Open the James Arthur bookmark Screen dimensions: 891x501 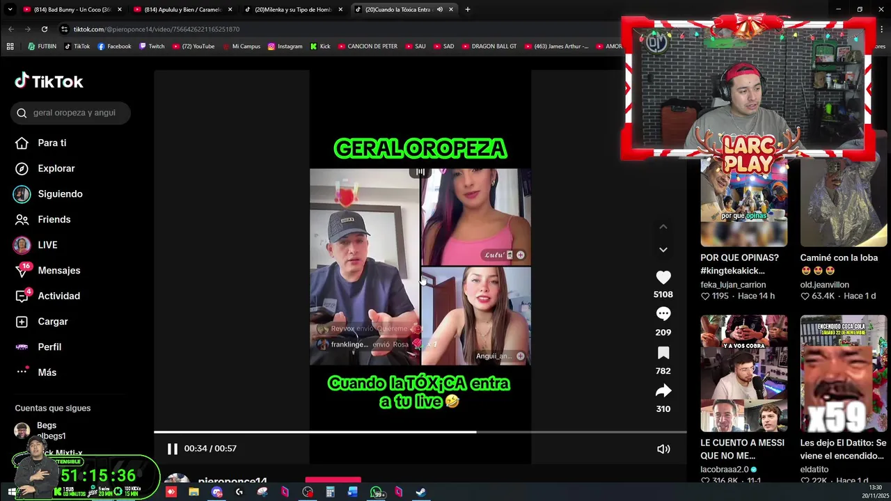point(556,47)
